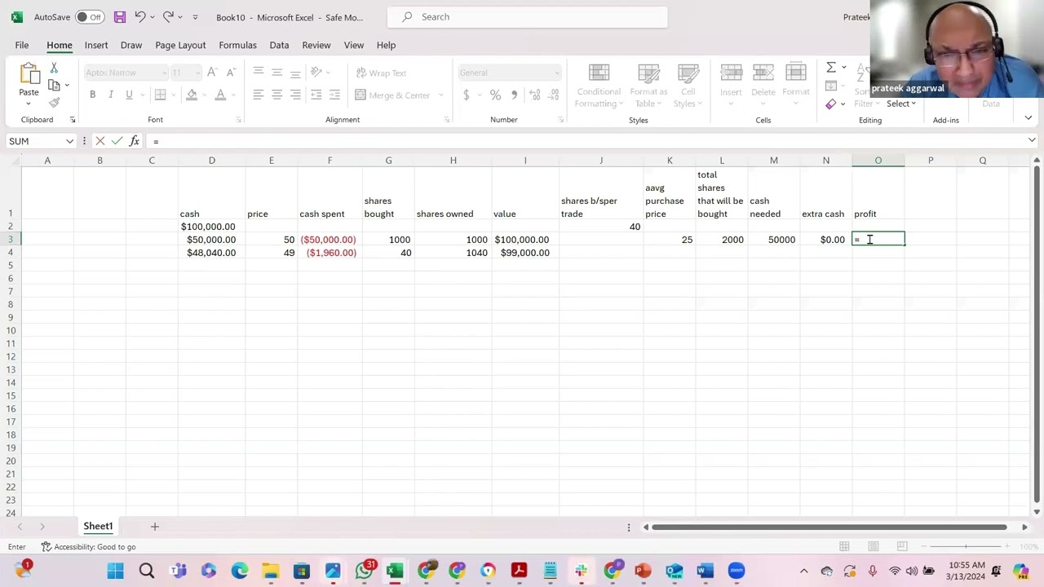Apply percent style number format
Viewport: 1044px width, 587px height.
click(x=495, y=95)
